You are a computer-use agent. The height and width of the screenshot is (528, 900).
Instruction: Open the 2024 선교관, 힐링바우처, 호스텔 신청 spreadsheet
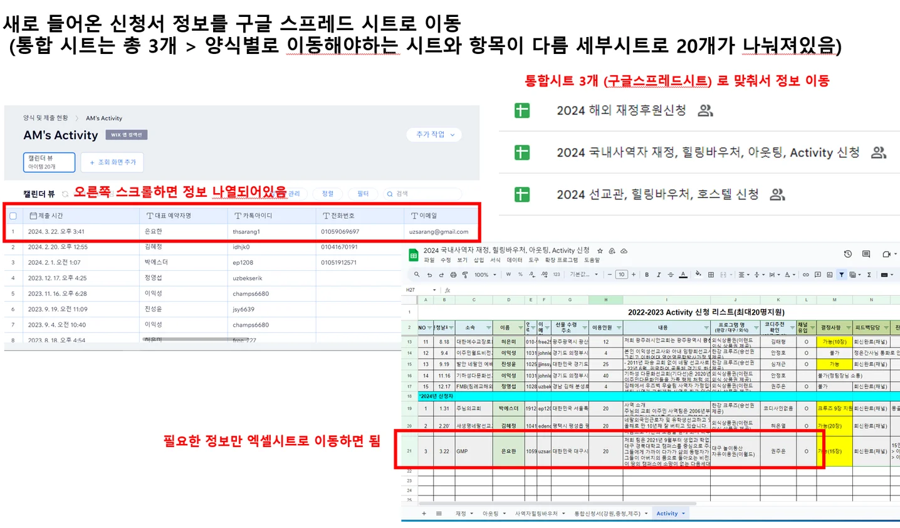[657, 194]
